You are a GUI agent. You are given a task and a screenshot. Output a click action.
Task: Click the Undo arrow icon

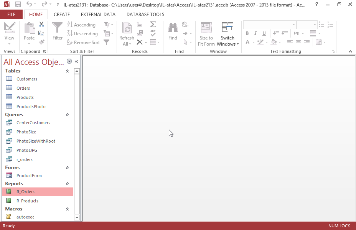(x=29, y=4)
